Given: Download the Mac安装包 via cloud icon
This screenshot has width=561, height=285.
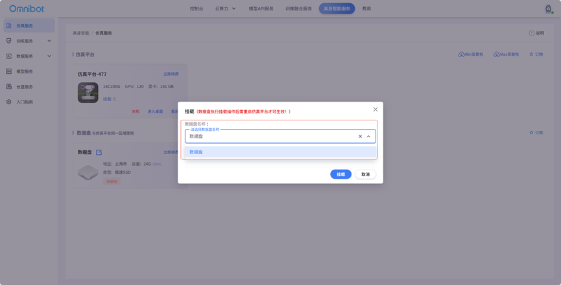Looking at the screenshot, I should click(x=496, y=54).
